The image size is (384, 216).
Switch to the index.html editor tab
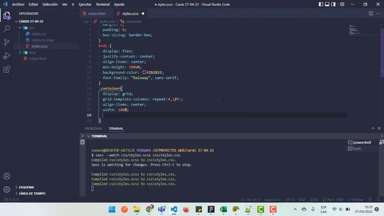point(97,13)
